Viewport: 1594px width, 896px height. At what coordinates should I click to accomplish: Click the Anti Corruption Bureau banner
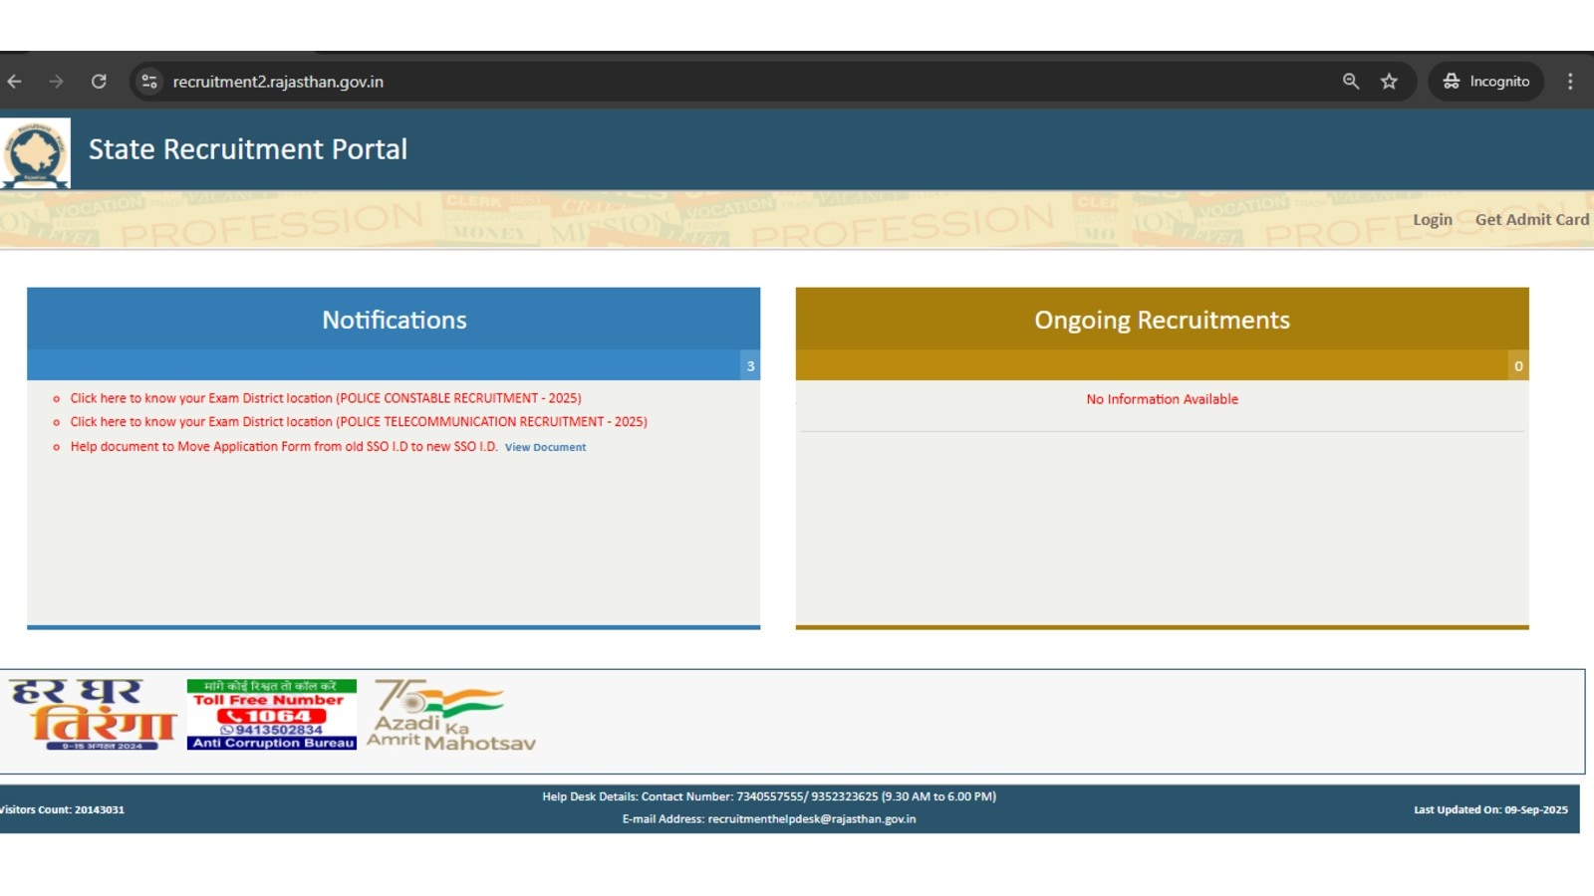click(271, 713)
